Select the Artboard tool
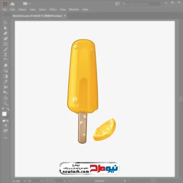Image resolution: width=183 pixels, height=183 pixels. [5, 98]
